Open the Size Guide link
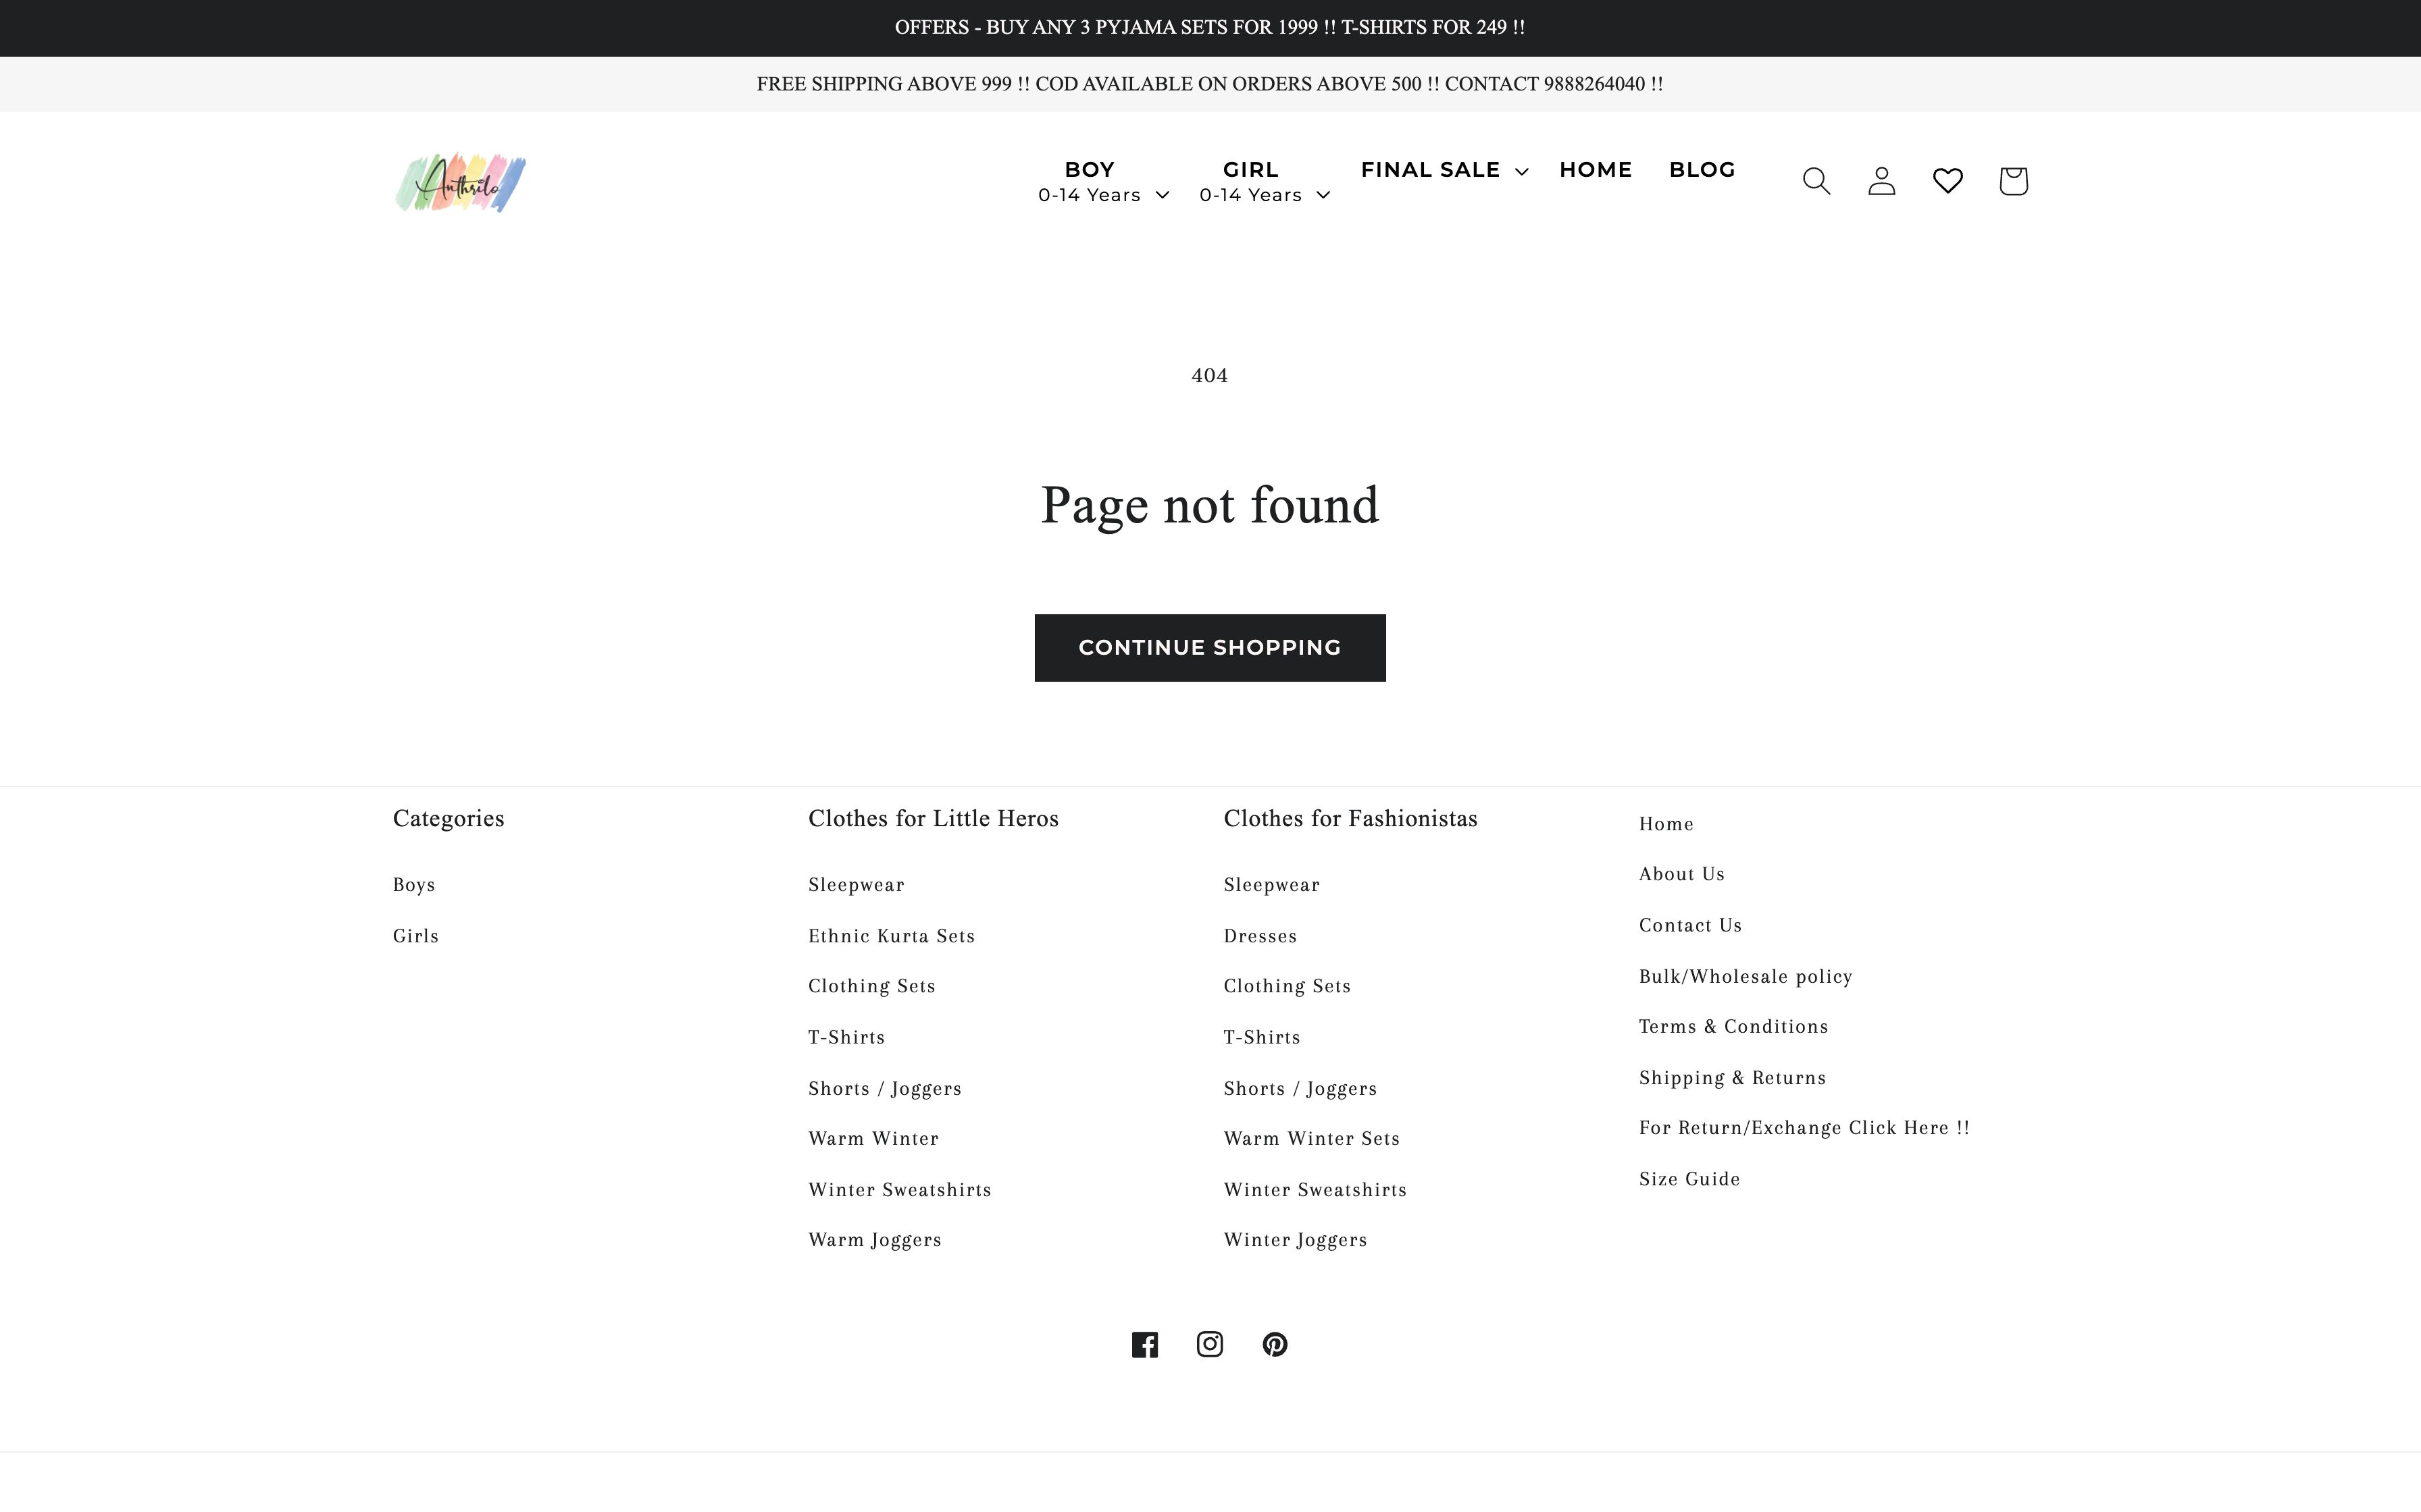The height and width of the screenshot is (1512, 2421). click(x=1689, y=1179)
